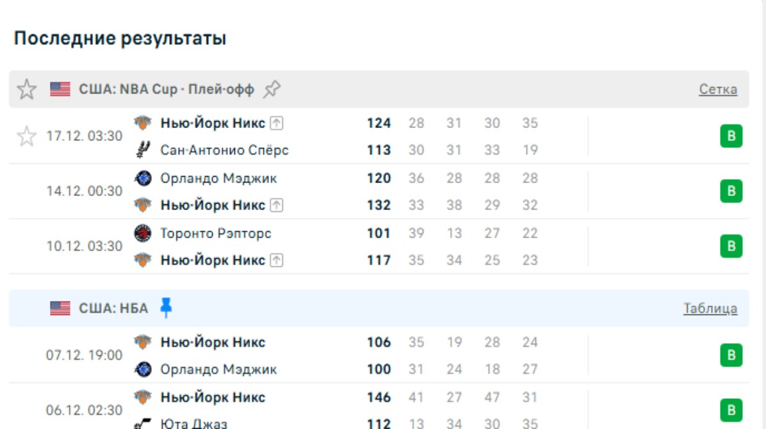Click the San Antonio Spurs team logo
766x429 pixels.
[142, 150]
